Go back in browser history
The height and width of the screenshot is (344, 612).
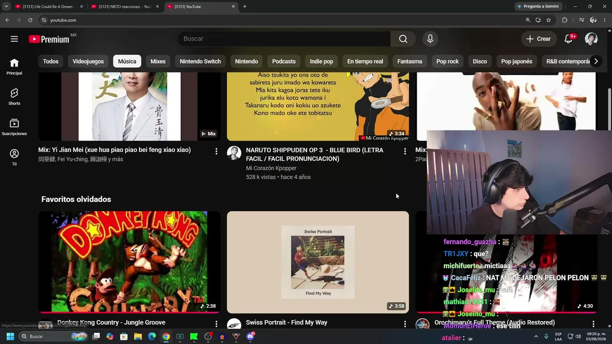point(7,20)
